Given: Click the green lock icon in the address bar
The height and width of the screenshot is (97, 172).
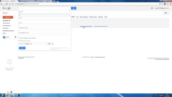Looking at the screenshot, I should coord(10,4).
